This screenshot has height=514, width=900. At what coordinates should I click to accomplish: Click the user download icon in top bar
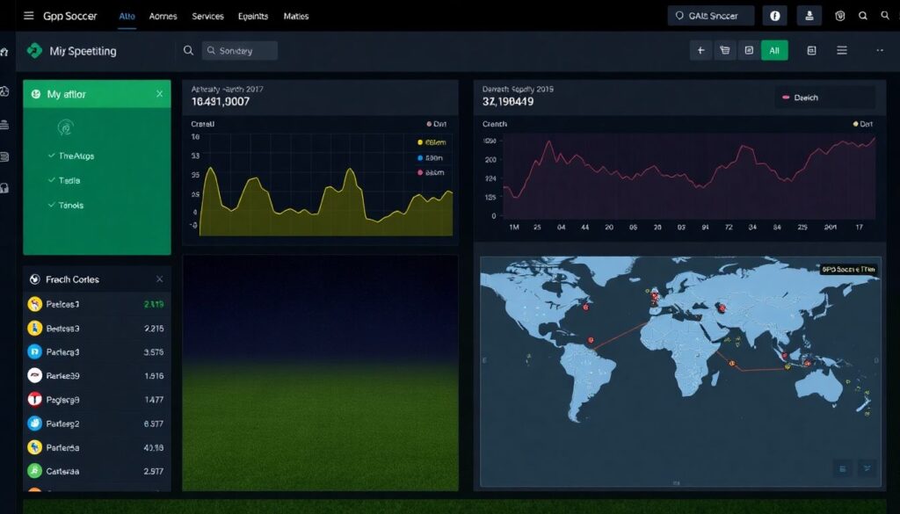807,16
